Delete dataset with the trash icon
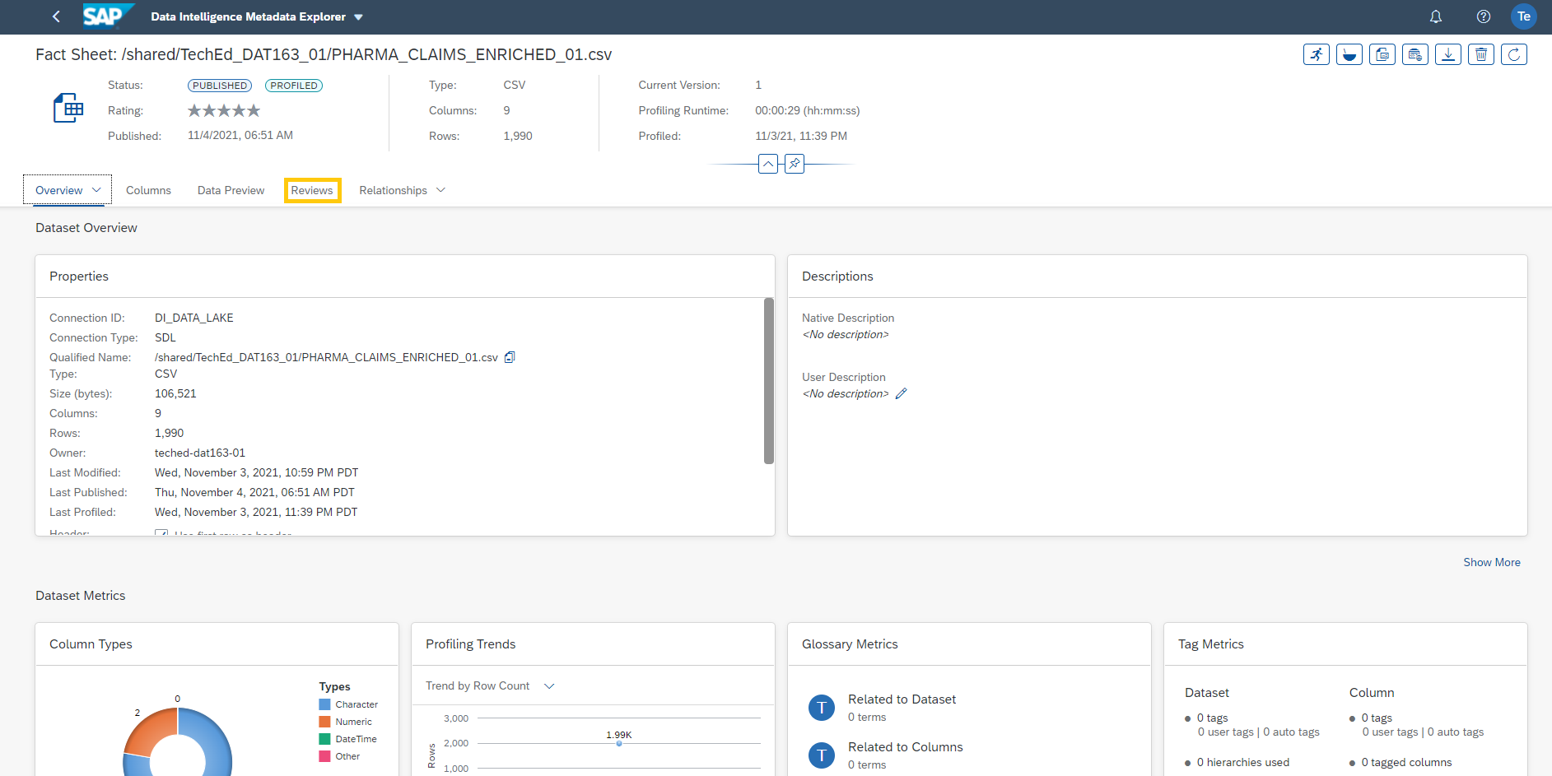 (1481, 54)
